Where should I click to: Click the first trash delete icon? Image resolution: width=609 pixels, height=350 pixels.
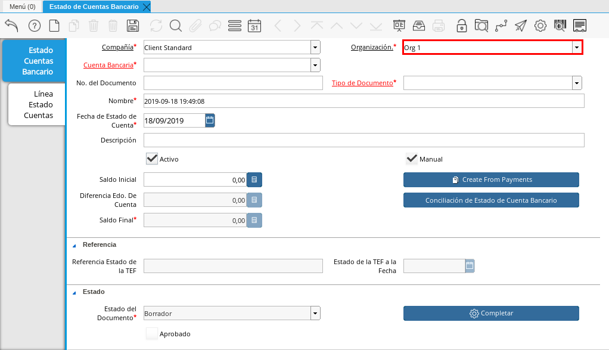(x=93, y=26)
